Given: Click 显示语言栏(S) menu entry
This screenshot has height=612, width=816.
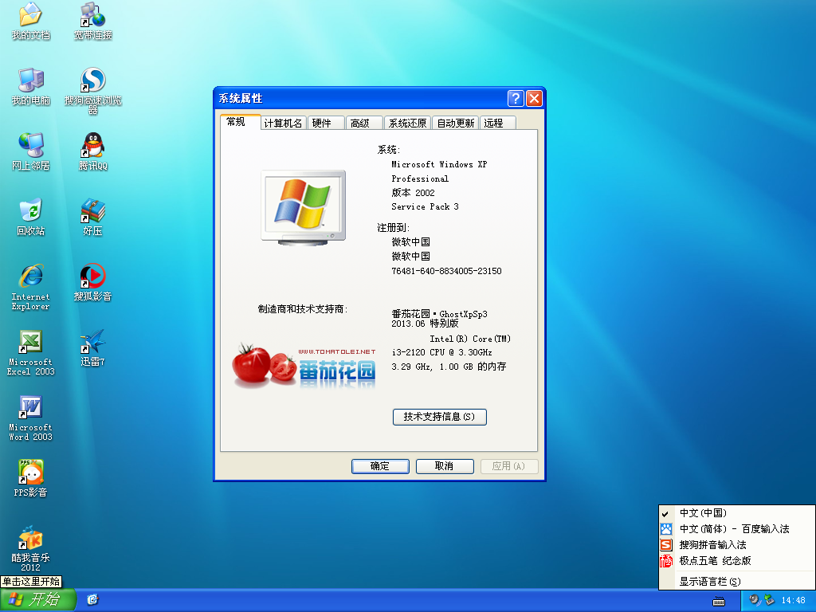Looking at the screenshot, I should [x=736, y=582].
